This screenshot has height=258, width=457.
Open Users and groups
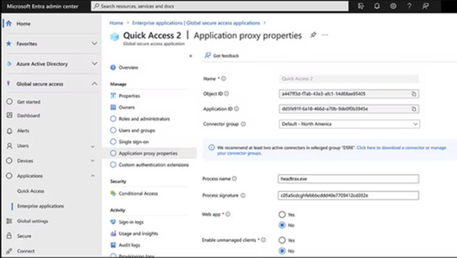tap(136, 130)
